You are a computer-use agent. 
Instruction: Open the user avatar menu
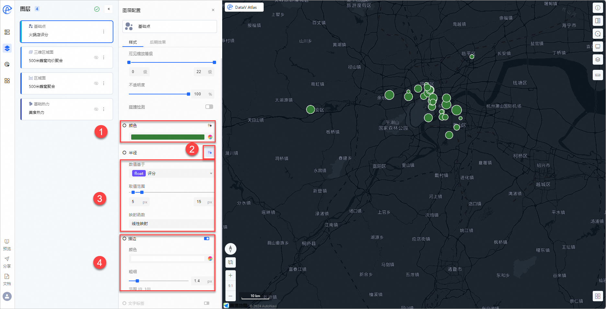point(7,296)
